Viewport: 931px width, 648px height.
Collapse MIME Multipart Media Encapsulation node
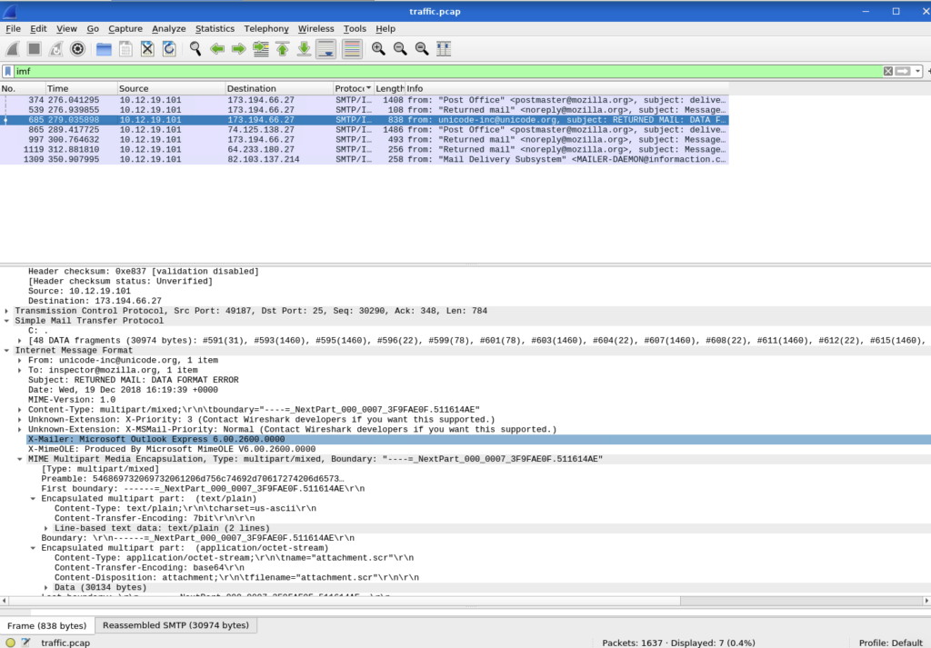pos(20,459)
